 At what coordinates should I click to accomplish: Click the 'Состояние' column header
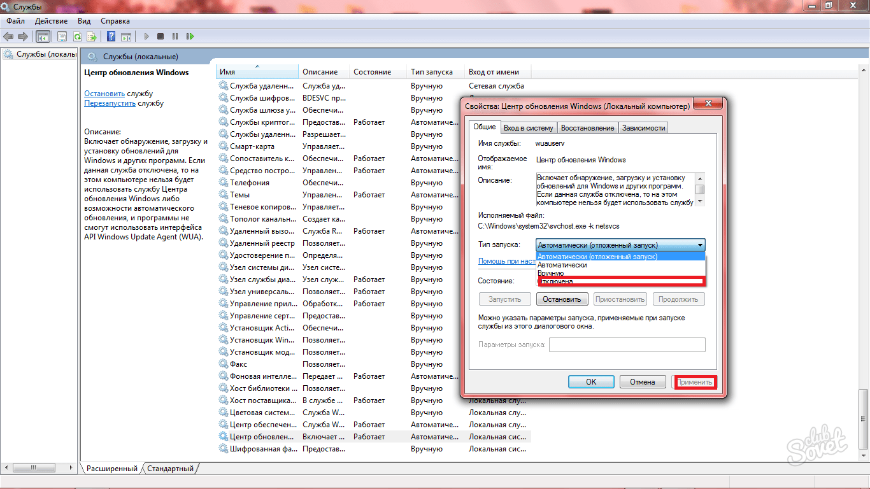[x=372, y=72]
